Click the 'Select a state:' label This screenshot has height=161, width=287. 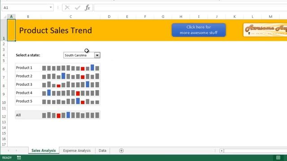click(28, 55)
